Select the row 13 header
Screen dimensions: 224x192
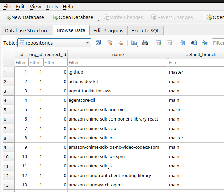click(9, 185)
